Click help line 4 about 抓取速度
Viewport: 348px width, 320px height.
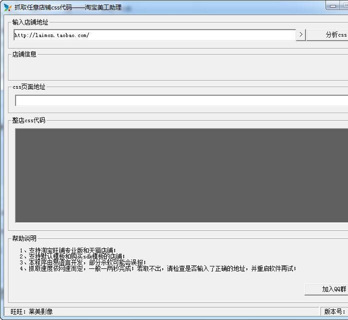pyautogui.click(x=158, y=268)
